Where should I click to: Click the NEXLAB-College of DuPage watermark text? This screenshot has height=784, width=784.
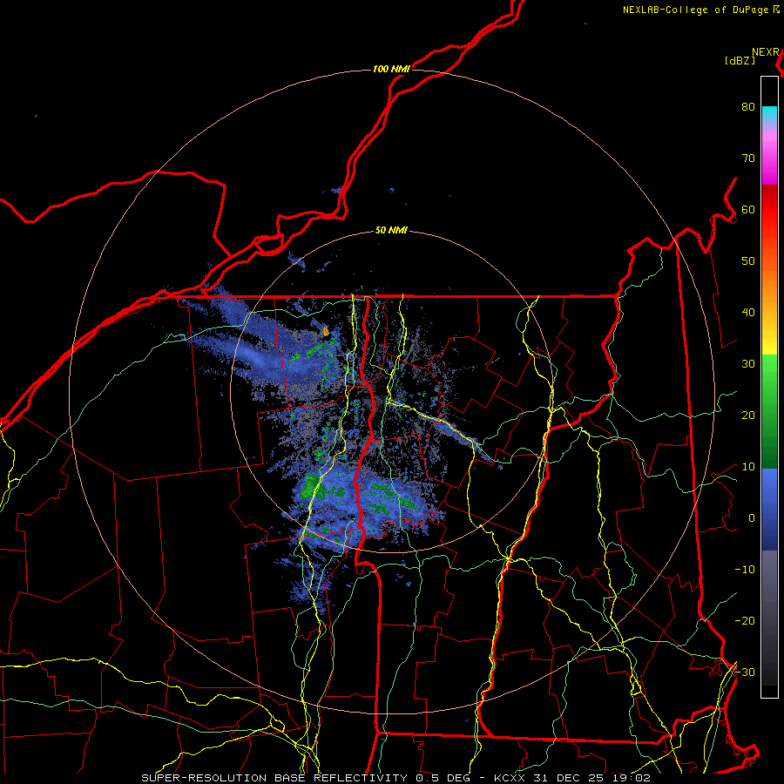(697, 10)
